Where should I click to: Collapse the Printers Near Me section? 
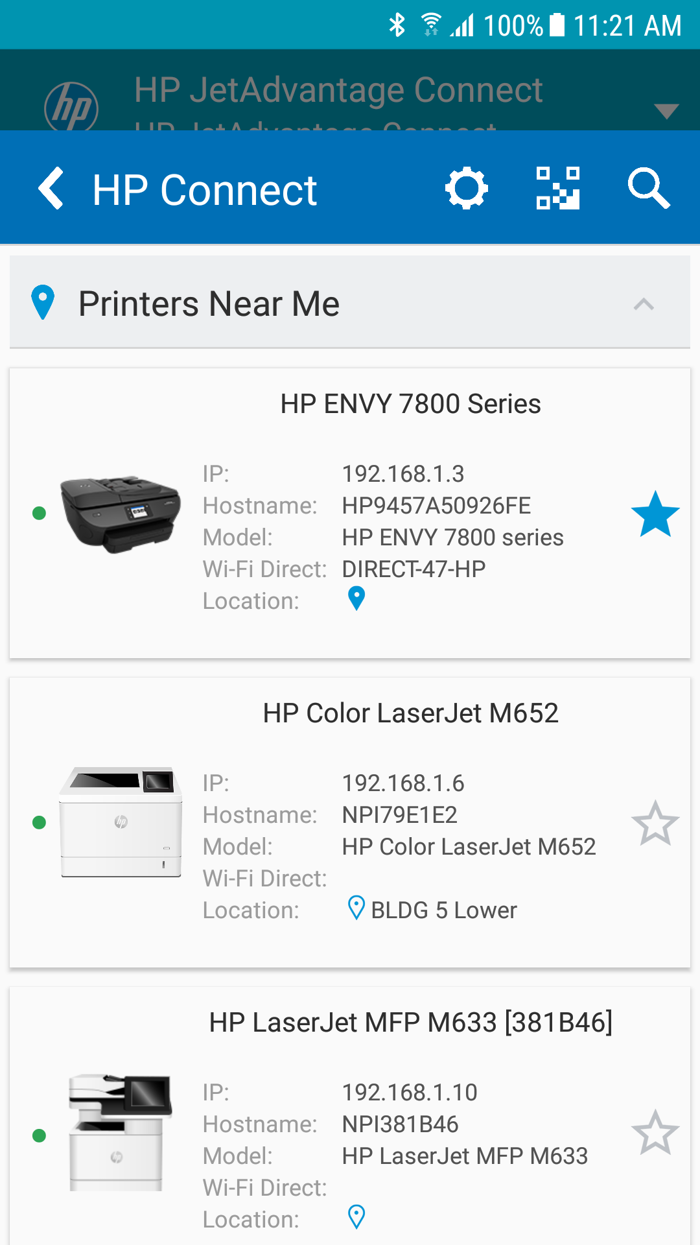[x=644, y=304]
